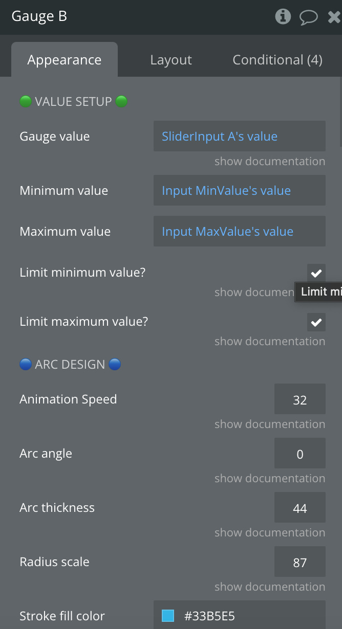The width and height of the screenshot is (342, 629).
Task: Toggle the Limit minimum value checkbox
Action: coord(316,273)
